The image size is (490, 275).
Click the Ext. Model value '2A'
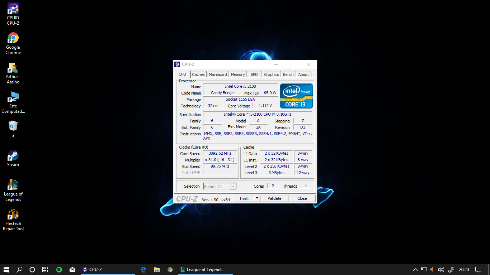258,127
